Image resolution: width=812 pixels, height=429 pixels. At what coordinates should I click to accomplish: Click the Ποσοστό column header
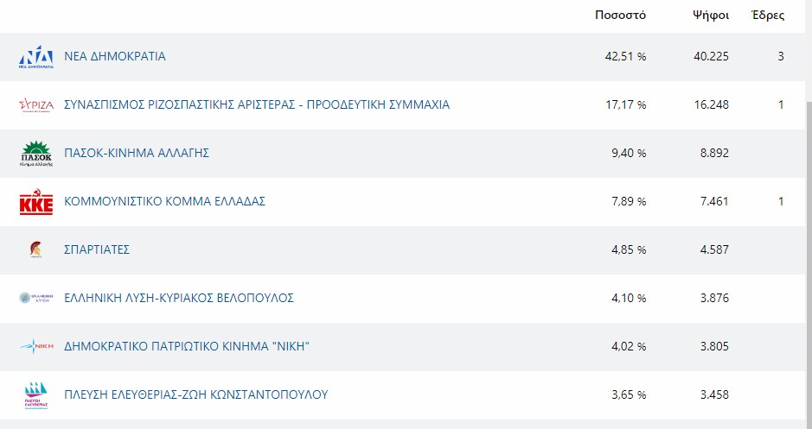pyautogui.click(x=620, y=15)
